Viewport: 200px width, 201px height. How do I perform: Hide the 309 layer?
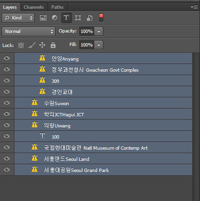(7, 80)
